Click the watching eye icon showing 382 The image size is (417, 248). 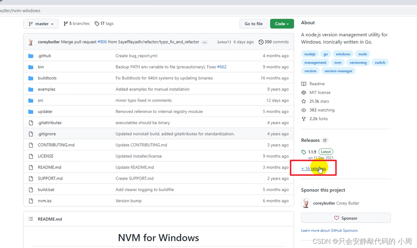(303, 110)
